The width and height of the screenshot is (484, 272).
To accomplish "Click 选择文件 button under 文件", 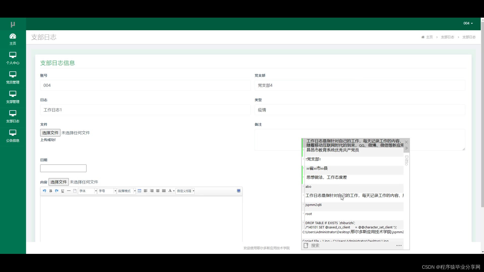I will 50,133.
